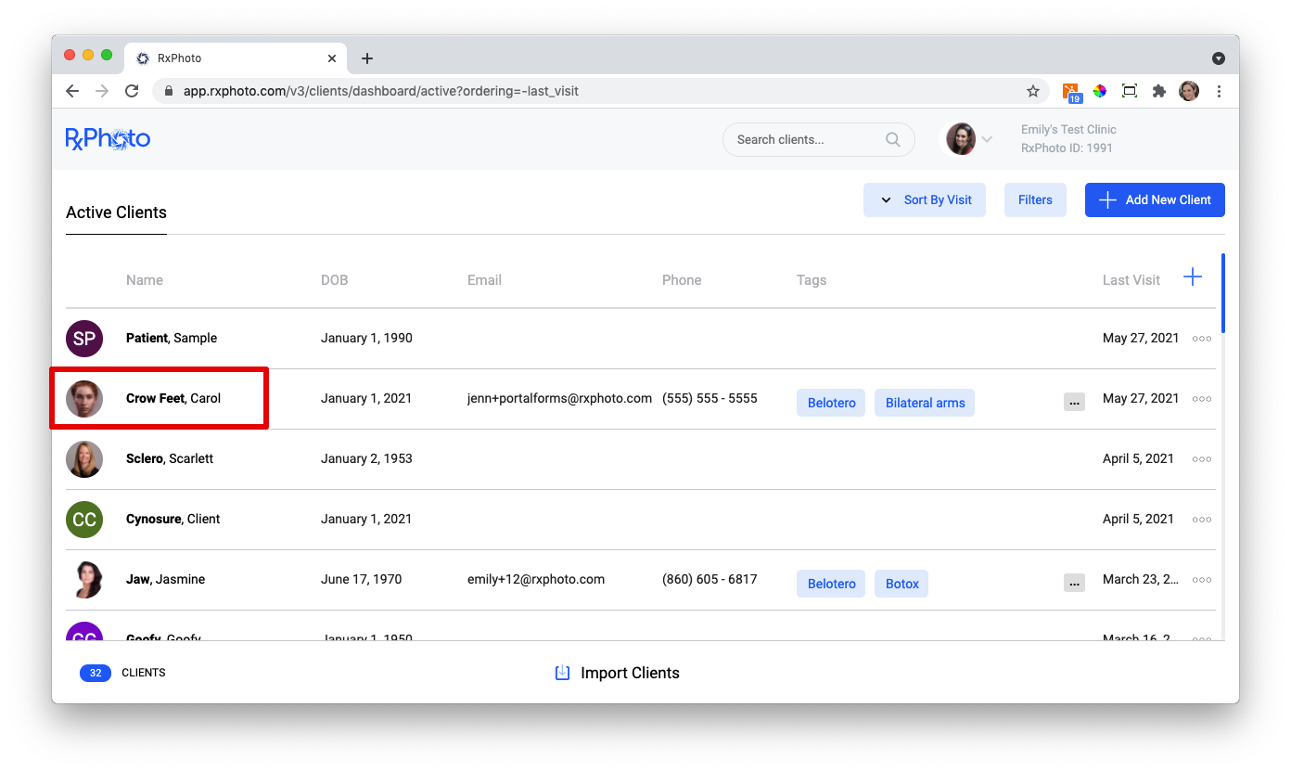Open Import Clients via the download icon
Screen dimensions: 1291x772
click(562, 672)
